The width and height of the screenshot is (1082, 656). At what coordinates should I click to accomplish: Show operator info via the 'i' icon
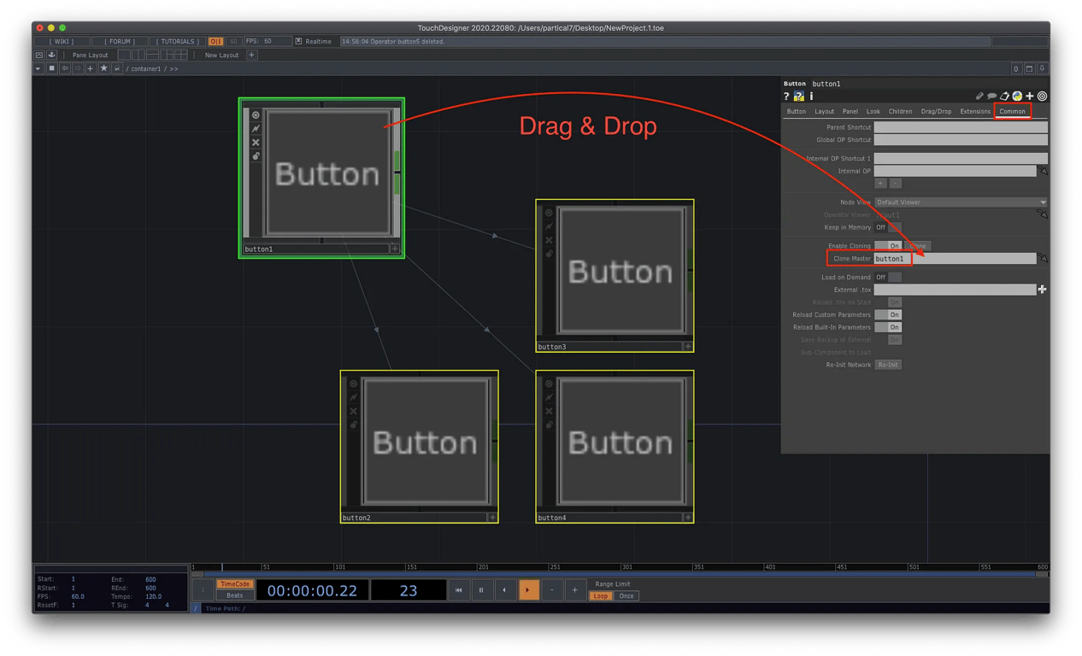(x=811, y=97)
